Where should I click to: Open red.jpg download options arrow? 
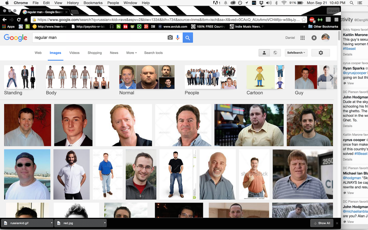coord(105,223)
